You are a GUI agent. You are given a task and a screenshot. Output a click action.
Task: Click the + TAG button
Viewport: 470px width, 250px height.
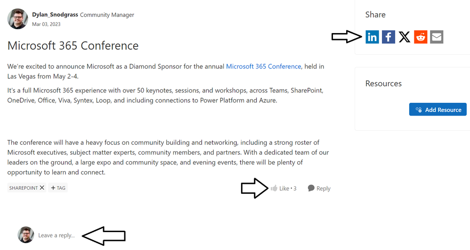tap(58, 188)
